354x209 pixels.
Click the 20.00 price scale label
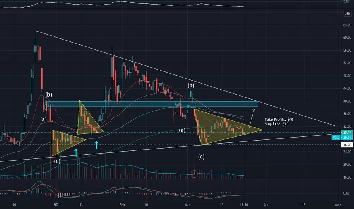(347, 165)
